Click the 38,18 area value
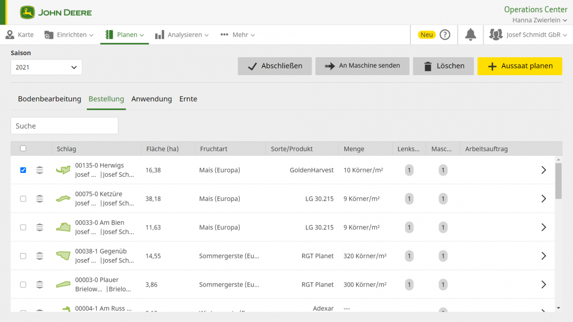Image resolution: width=573 pixels, height=322 pixels. [x=153, y=199]
